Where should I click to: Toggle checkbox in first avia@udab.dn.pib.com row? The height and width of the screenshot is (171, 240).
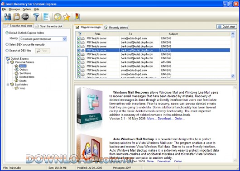tap(79, 38)
